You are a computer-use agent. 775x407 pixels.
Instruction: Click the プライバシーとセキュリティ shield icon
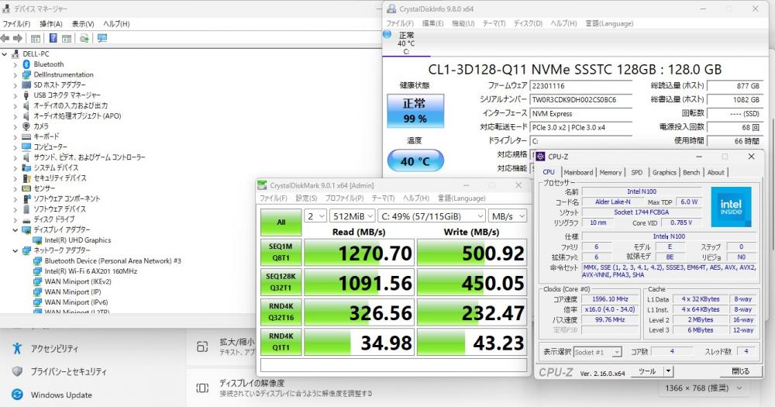pos(17,371)
